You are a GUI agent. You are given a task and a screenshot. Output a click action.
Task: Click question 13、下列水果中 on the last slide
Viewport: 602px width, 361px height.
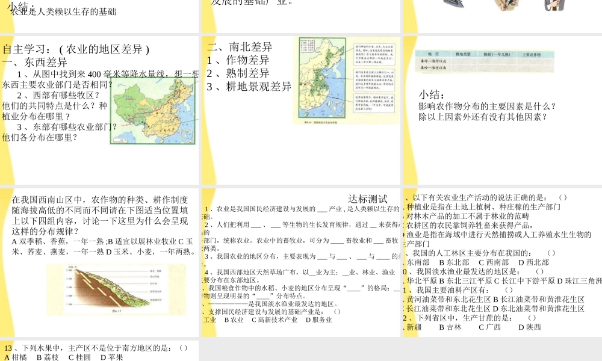point(96,348)
